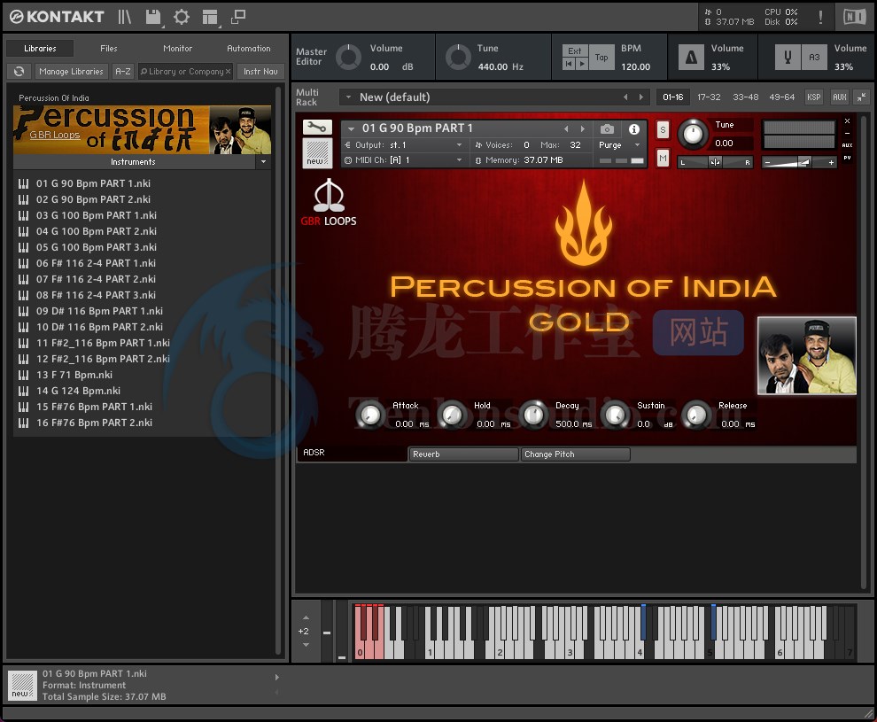Click the GBR Loops logo icon
Image resolution: width=877 pixels, height=722 pixels.
point(329,202)
